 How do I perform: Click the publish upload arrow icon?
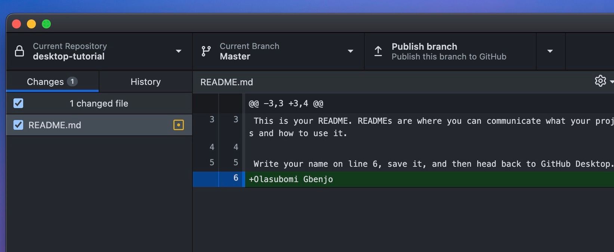378,51
